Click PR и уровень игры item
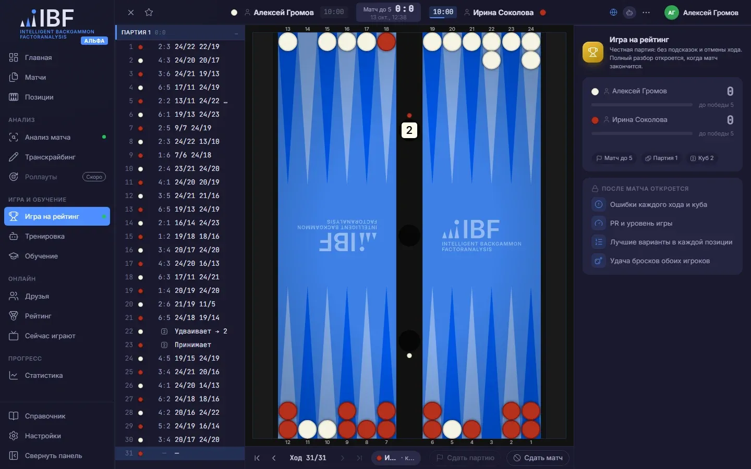The image size is (751, 469). 662,223
